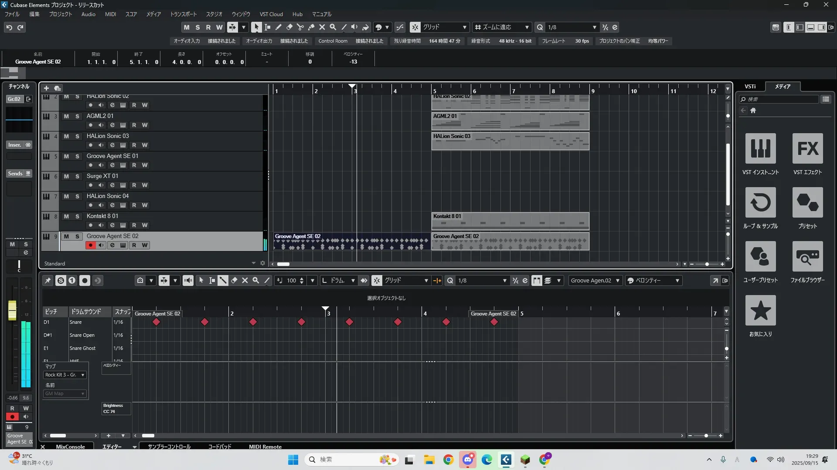Viewport: 837px width, 470px height.
Task: Click the Undo arrow in the toolbar
Action: [x=9, y=27]
